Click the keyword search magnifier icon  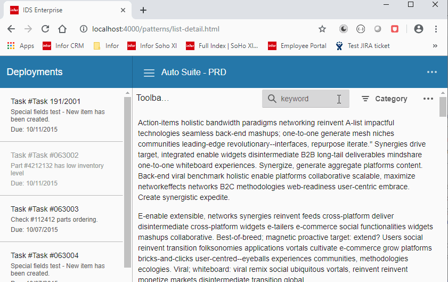click(272, 99)
